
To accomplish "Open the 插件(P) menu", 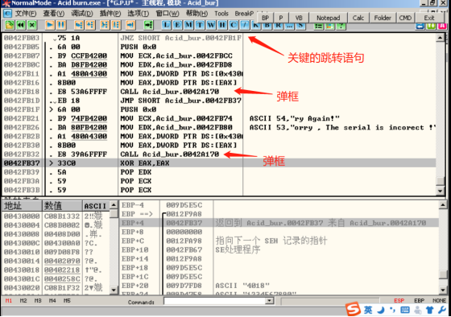I will [x=110, y=14].
